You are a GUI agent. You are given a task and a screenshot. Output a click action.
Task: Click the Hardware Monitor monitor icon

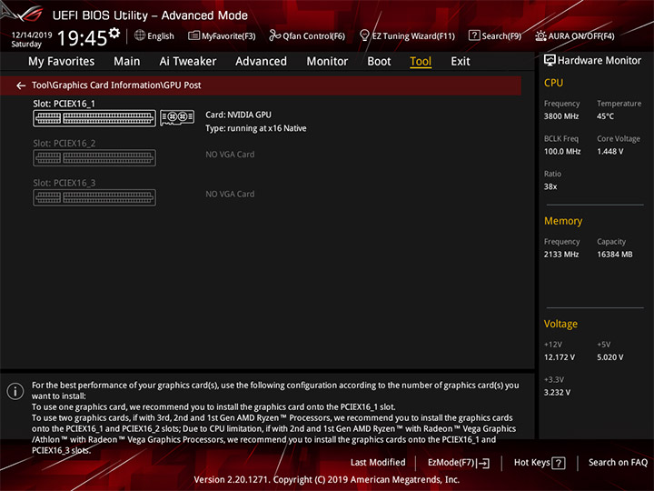tap(550, 61)
